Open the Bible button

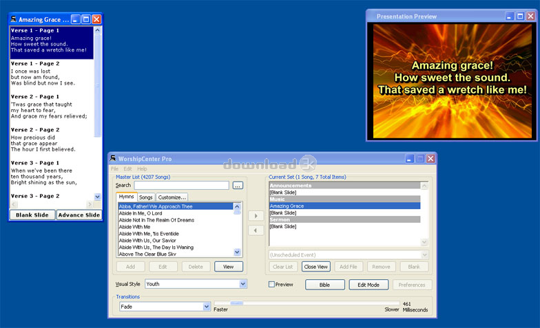pos(325,285)
